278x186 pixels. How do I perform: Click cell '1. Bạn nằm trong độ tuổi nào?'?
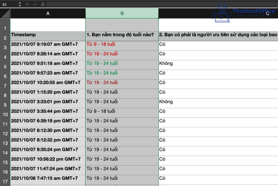[122, 36]
